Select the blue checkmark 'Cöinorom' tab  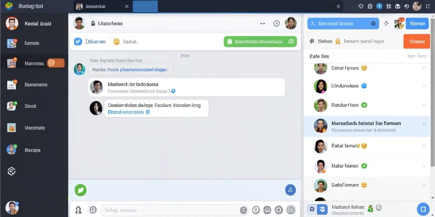click(90, 42)
